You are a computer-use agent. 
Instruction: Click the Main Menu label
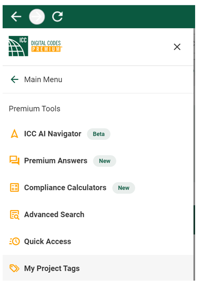[x=43, y=80]
